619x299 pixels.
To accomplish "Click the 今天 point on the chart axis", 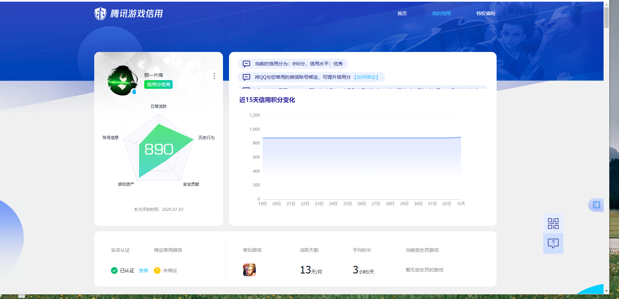I will pyautogui.click(x=461, y=203).
